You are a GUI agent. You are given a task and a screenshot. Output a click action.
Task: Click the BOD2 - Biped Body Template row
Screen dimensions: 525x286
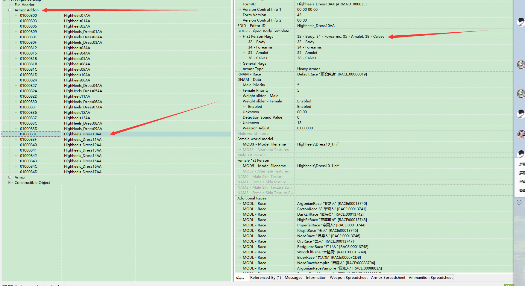pyautogui.click(x=263, y=31)
